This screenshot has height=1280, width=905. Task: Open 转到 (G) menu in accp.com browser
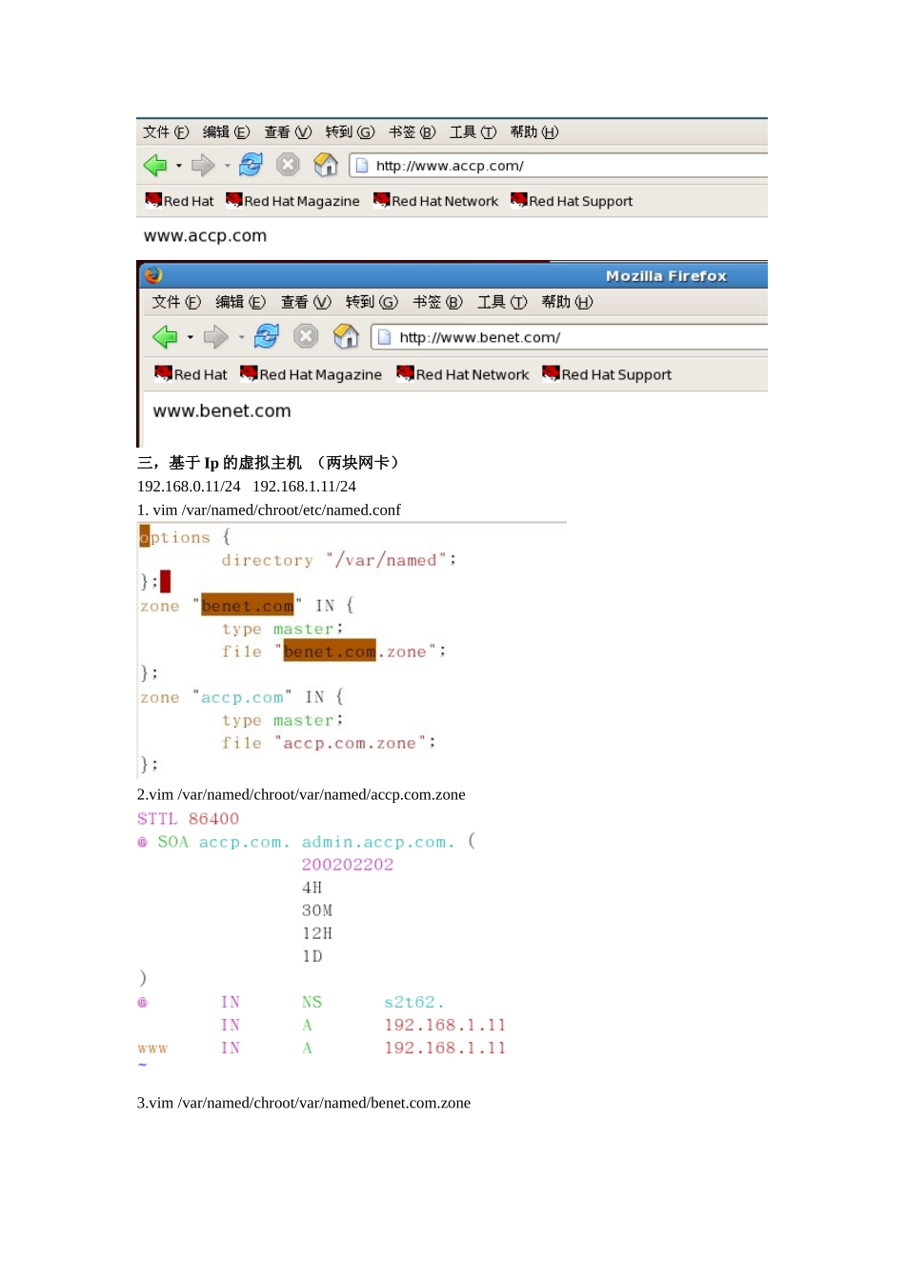pos(350,132)
